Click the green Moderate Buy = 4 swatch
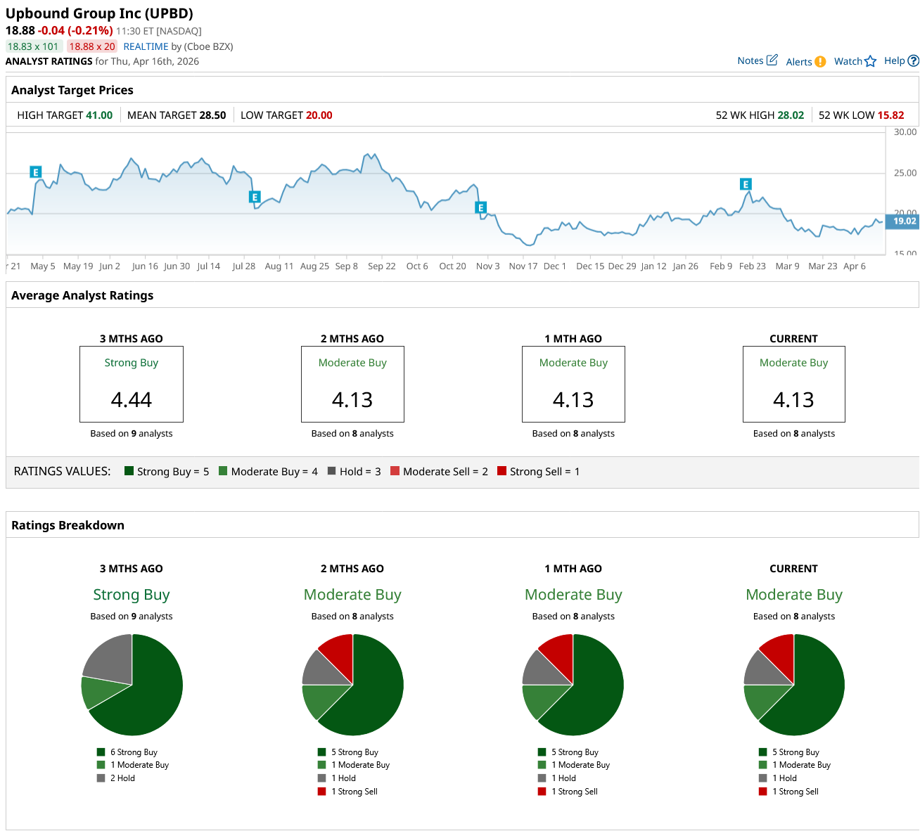The image size is (920, 831). pos(223,471)
